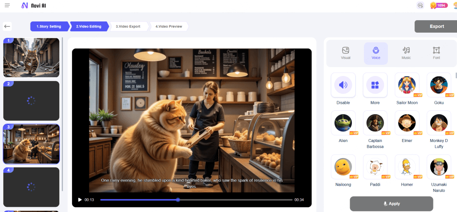457x212 pixels.
Task: Choose the Nailoong voice
Action: point(343,167)
